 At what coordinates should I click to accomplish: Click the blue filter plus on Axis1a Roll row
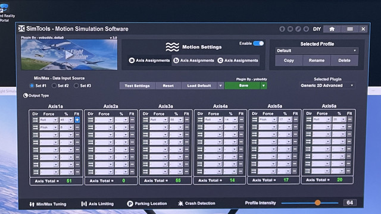click(x=77, y=120)
